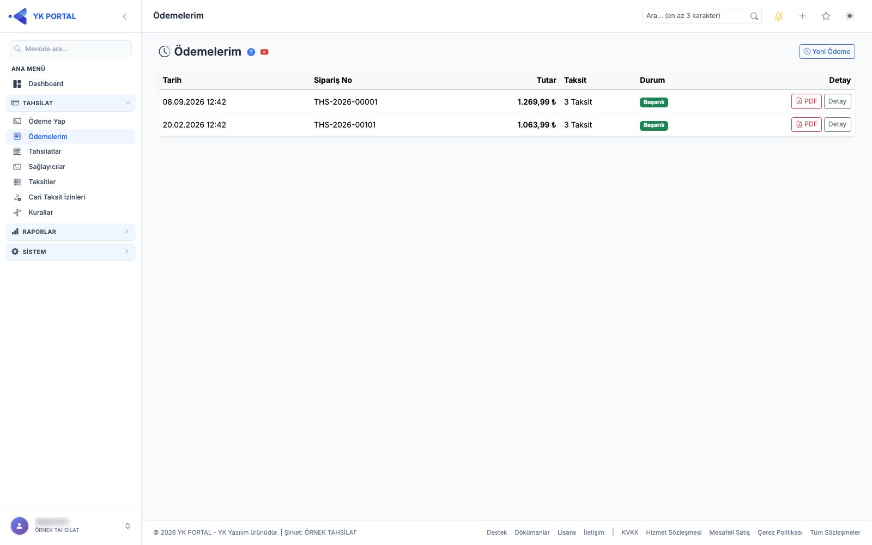Open Ödeme Yap menu item
The height and width of the screenshot is (545, 872).
(x=71, y=121)
